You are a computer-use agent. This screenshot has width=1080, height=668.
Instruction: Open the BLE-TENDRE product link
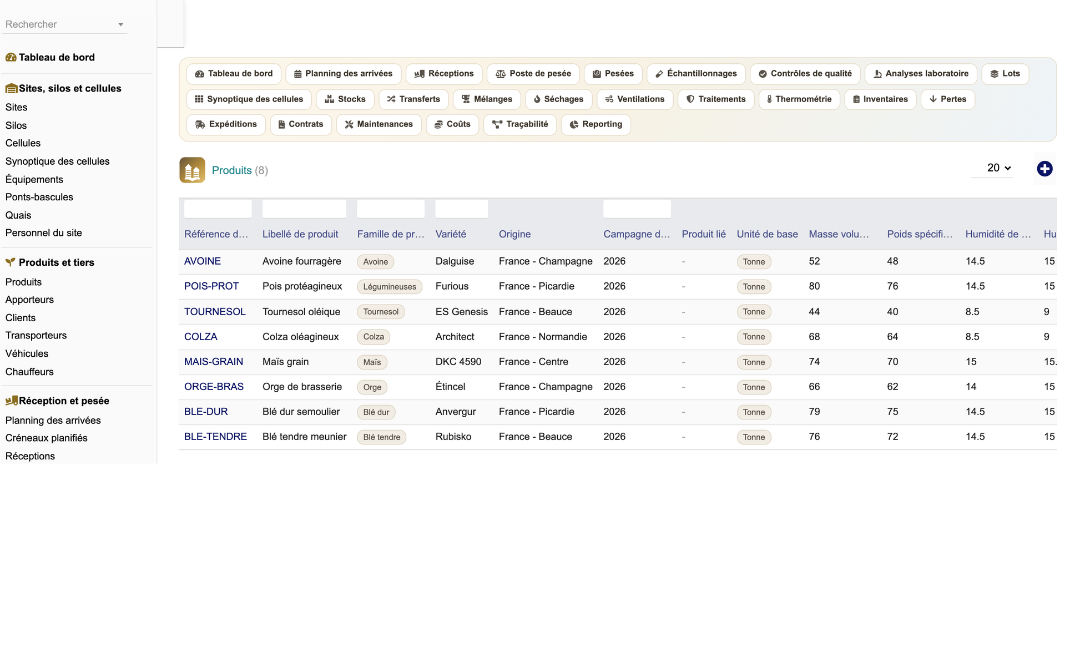215,437
